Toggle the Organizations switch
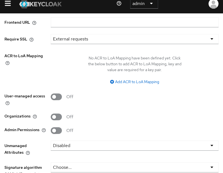 click(56, 117)
